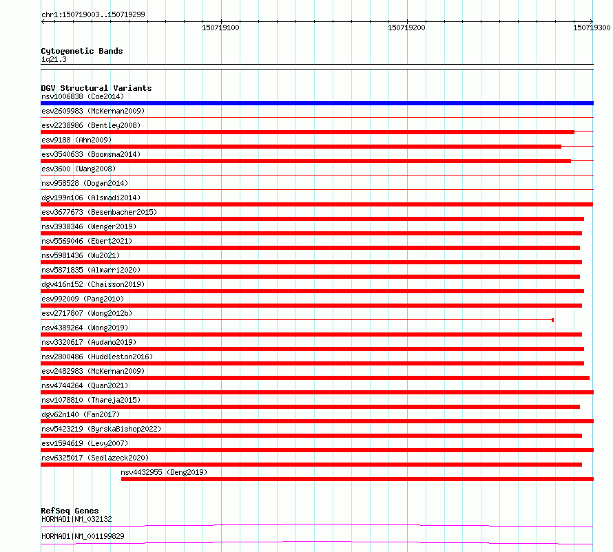Select esv992009 (Pang2010) label
This screenshot has width=613, height=552.
83,299
